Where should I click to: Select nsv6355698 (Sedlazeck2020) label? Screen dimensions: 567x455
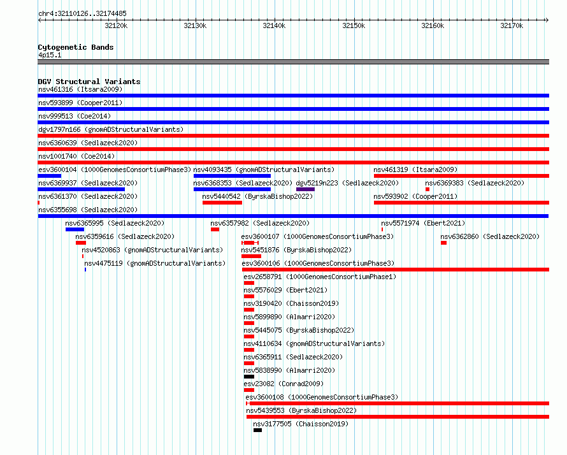click(88, 210)
